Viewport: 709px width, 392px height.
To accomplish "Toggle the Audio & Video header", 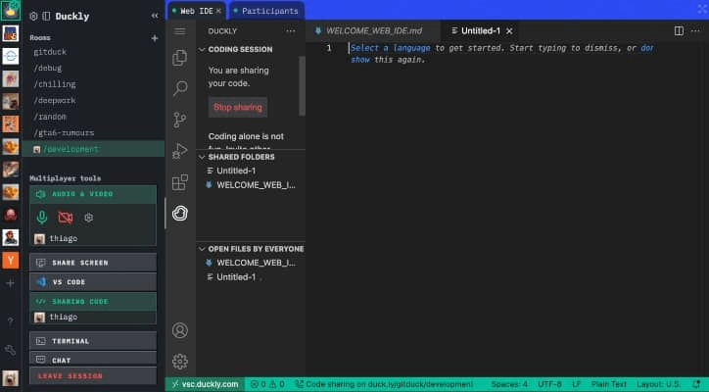I will (93, 194).
